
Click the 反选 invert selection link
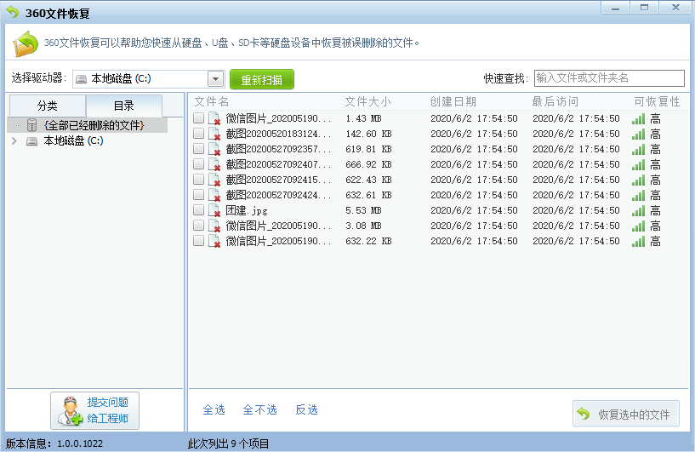pyautogui.click(x=307, y=409)
